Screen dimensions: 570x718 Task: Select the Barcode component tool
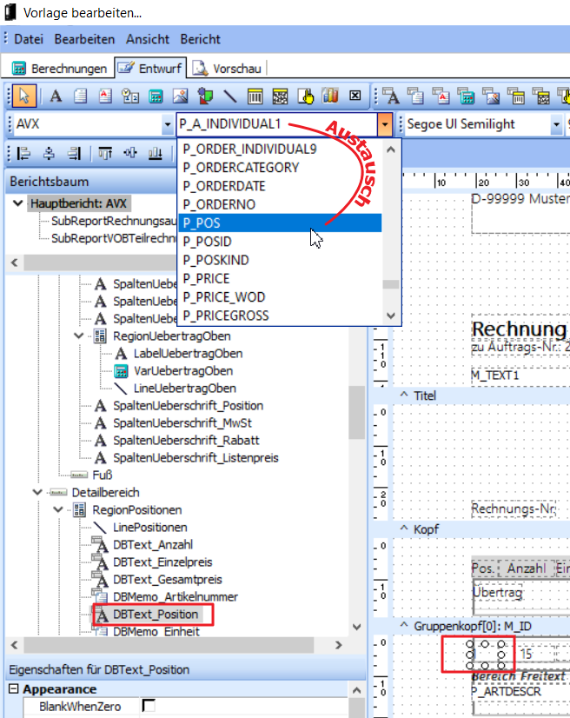[x=255, y=96]
